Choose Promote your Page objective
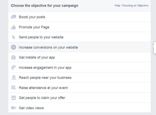The image size is (156, 115). point(34,27)
